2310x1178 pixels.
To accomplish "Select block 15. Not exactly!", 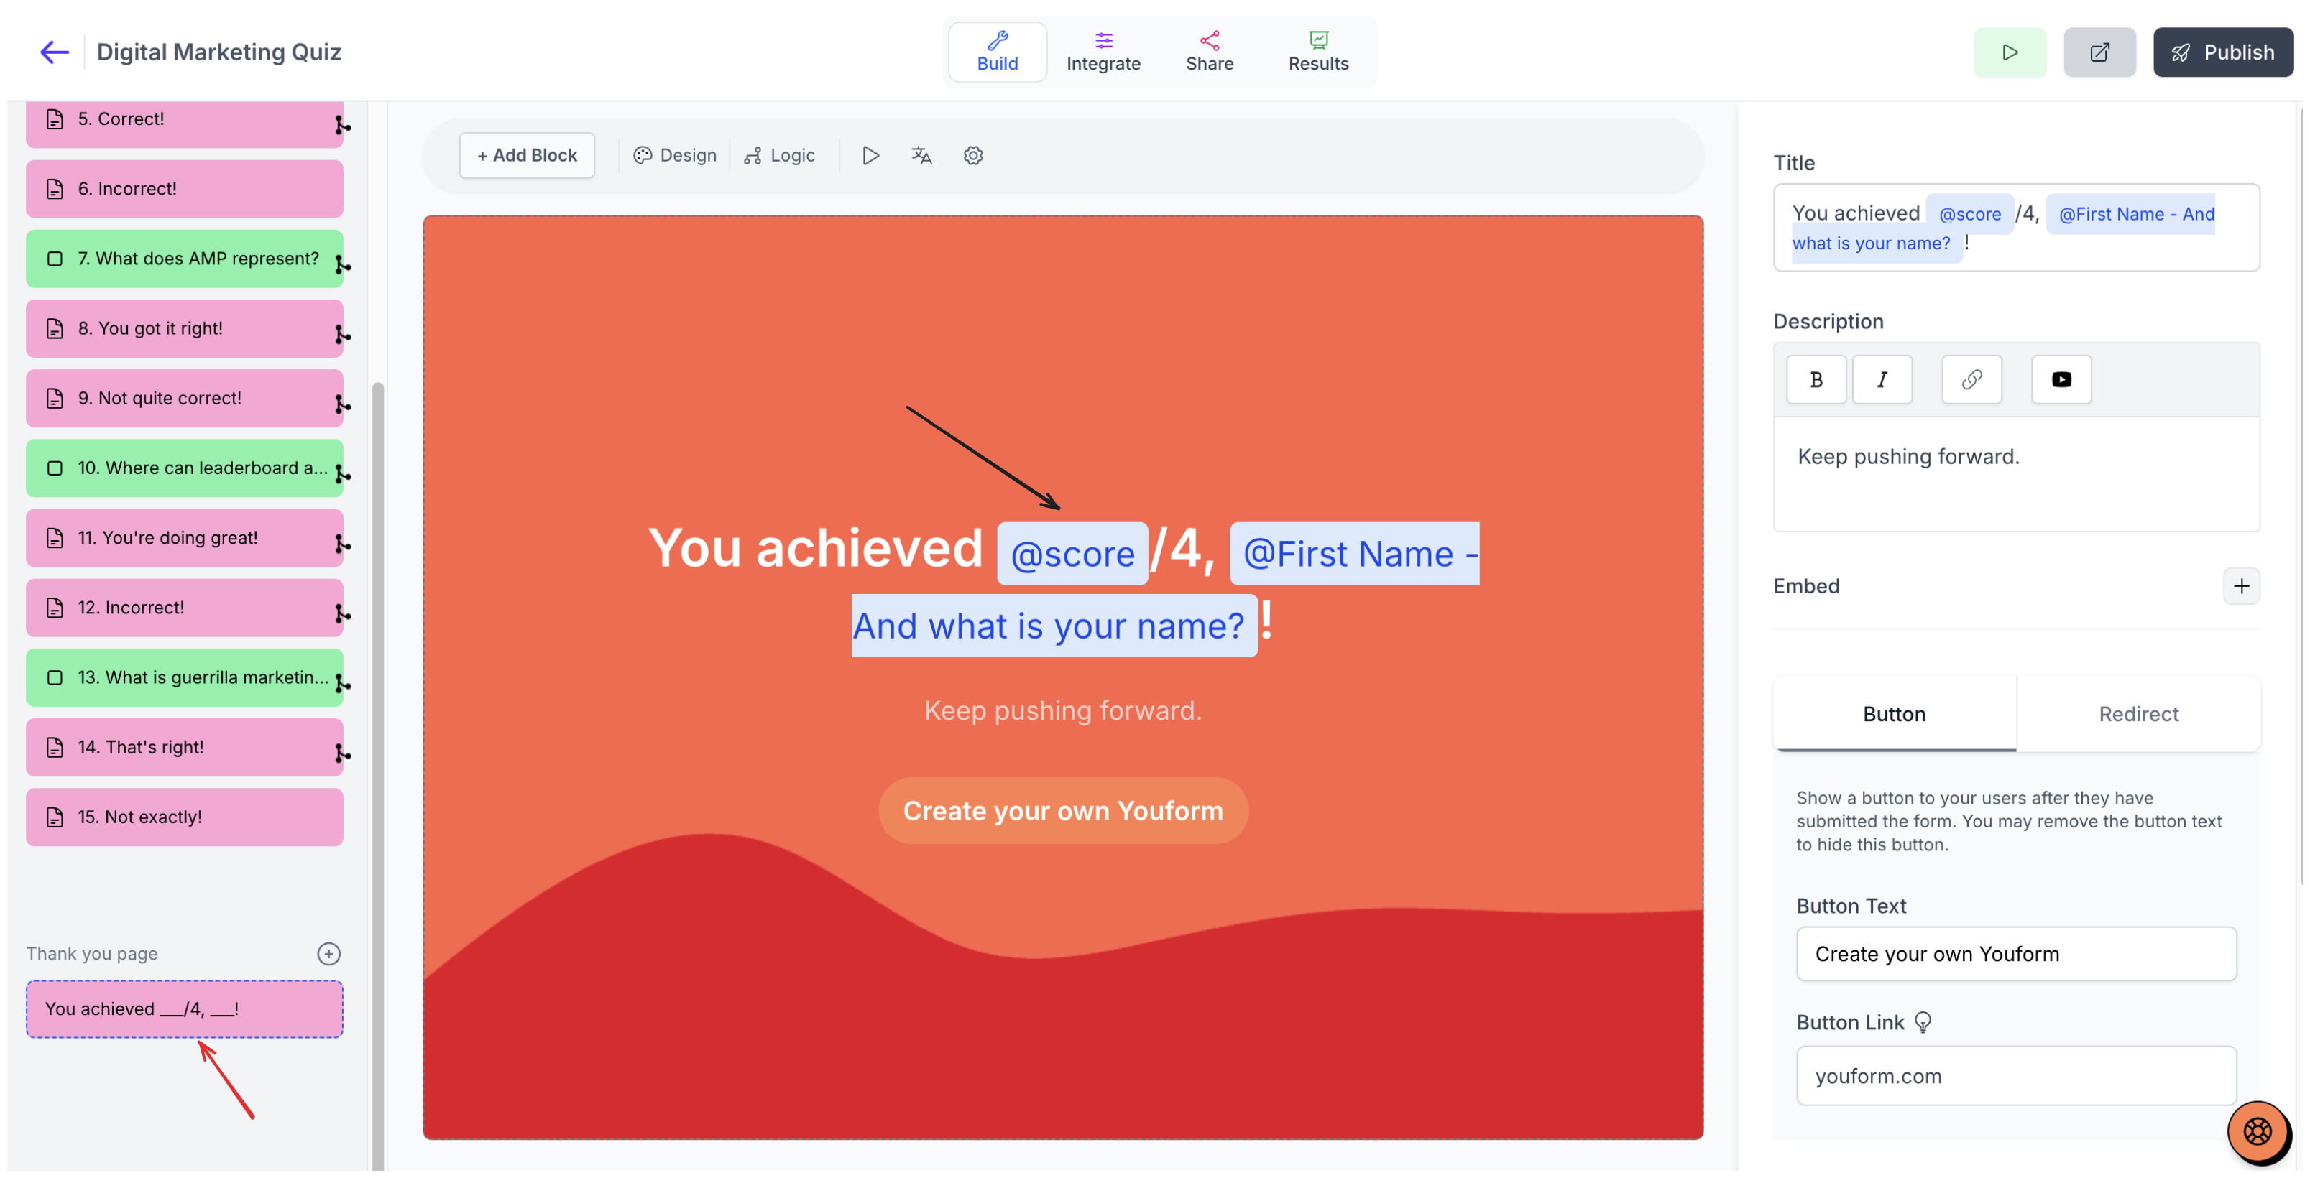I will click(x=184, y=817).
